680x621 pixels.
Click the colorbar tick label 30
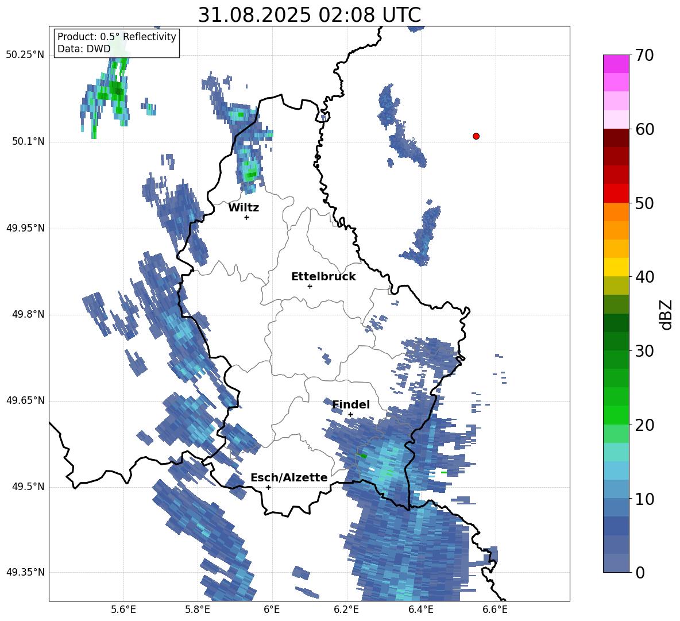click(x=644, y=351)
